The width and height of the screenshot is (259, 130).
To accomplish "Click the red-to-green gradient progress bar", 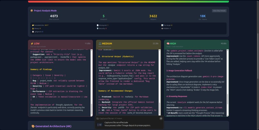I will point(128,2).
